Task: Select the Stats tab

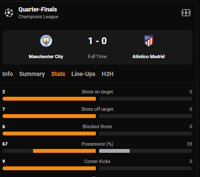Action: click(x=58, y=74)
